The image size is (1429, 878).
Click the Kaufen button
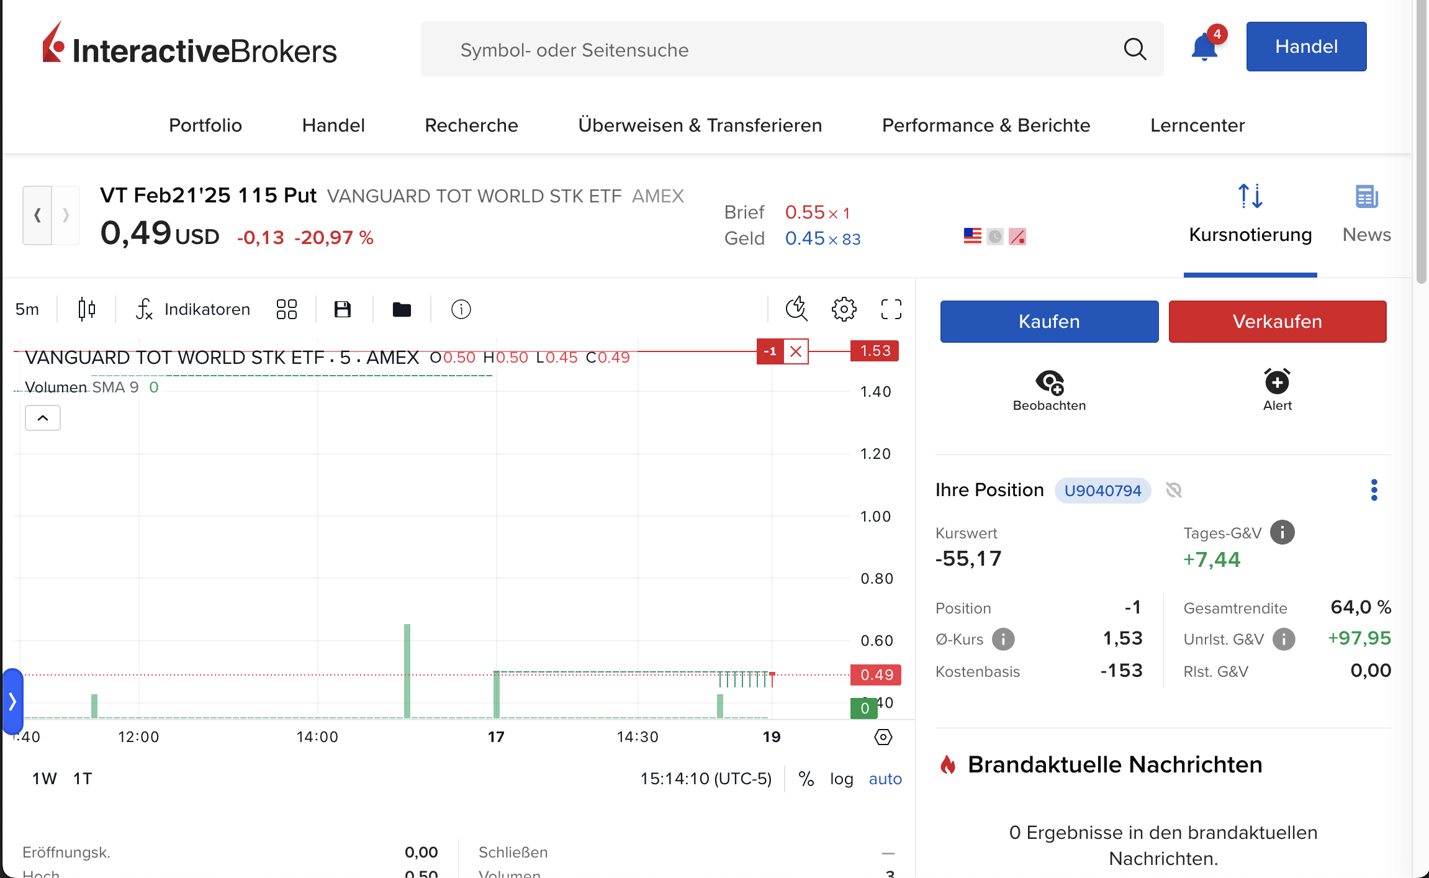(x=1049, y=322)
